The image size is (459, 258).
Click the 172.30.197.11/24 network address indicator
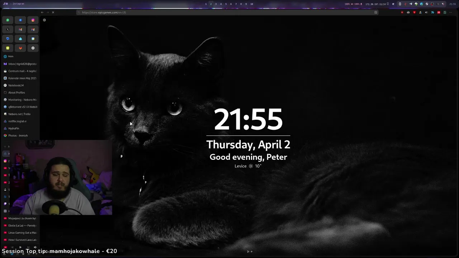click(x=375, y=4)
